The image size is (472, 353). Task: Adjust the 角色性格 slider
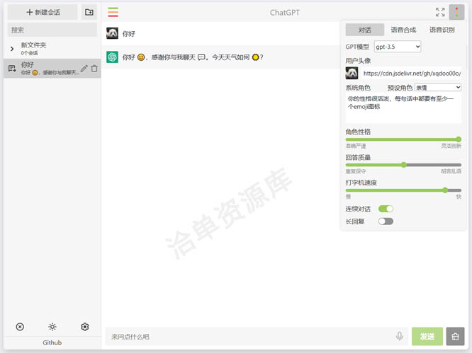(403, 139)
